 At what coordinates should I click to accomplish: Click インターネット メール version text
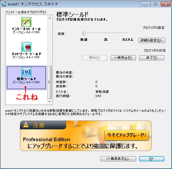click(x=26, y=32)
